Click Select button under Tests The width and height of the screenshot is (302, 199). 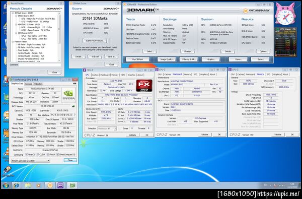(149, 51)
